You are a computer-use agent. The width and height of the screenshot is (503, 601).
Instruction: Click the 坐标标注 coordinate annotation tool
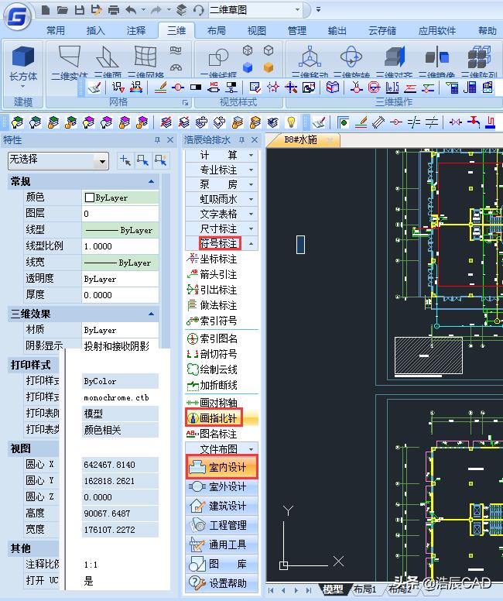pyautogui.click(x=217, y=259)
